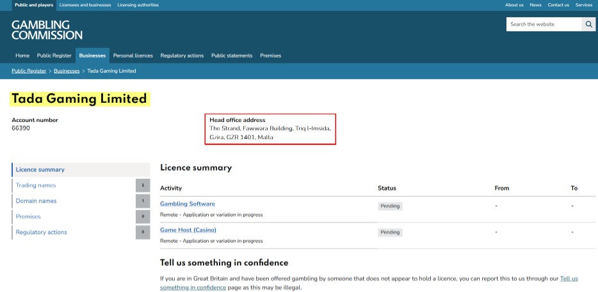Click account number 66390
The image size is (598, 292).
[21, 128]
